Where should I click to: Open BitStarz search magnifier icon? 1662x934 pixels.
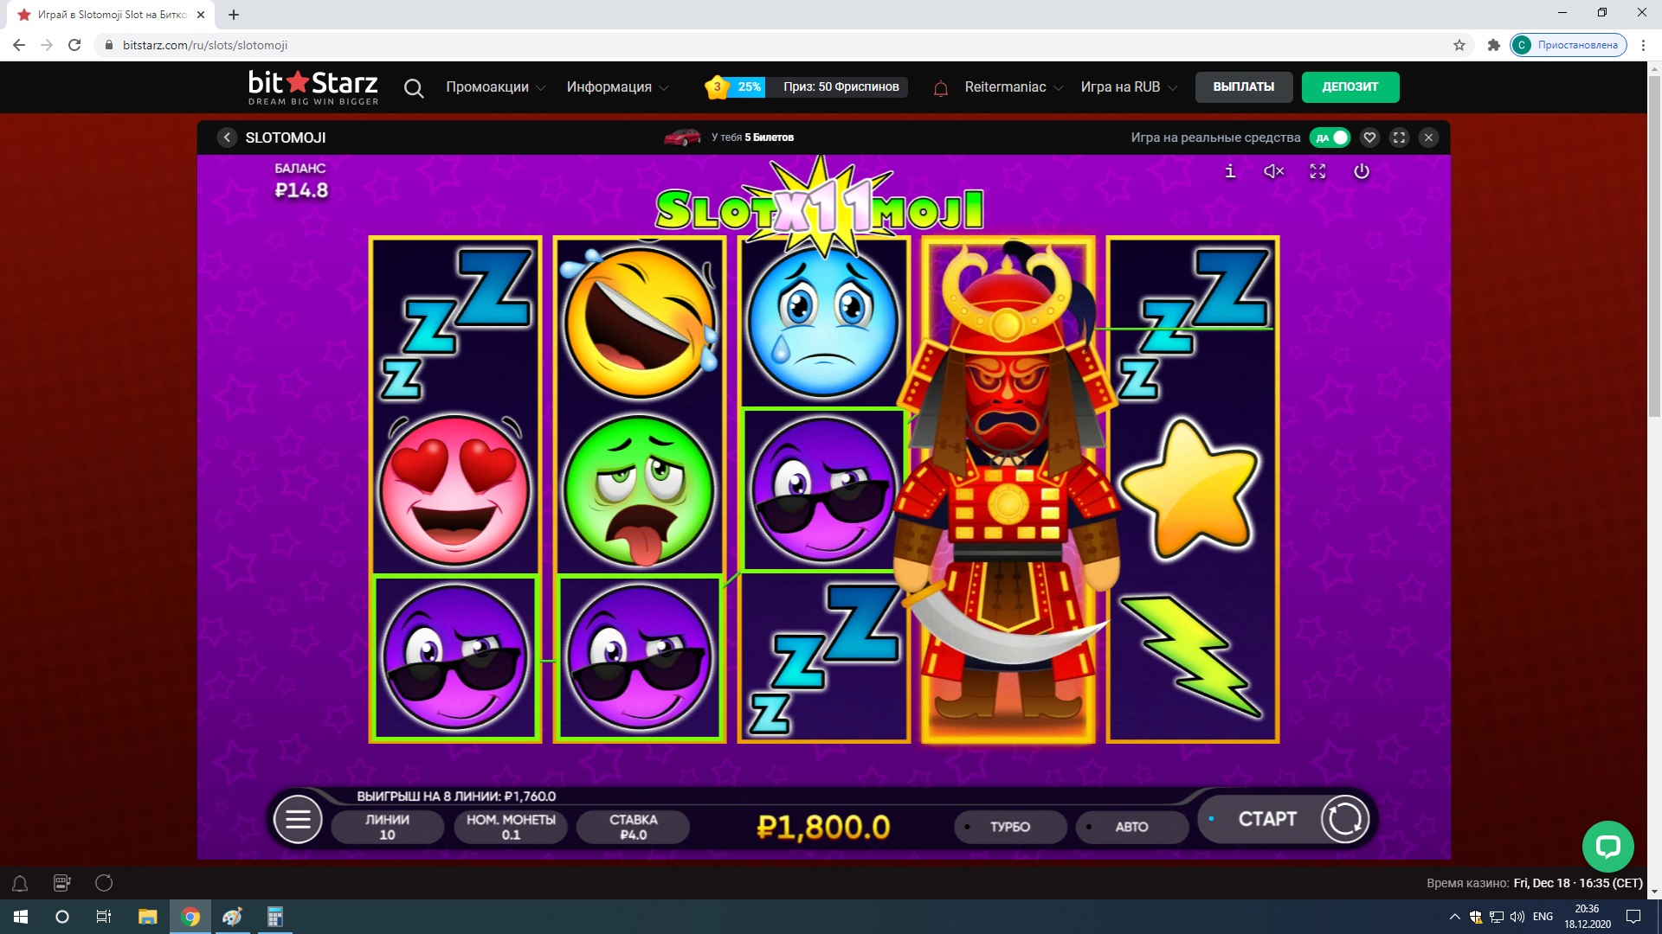[x=414, y=87]
